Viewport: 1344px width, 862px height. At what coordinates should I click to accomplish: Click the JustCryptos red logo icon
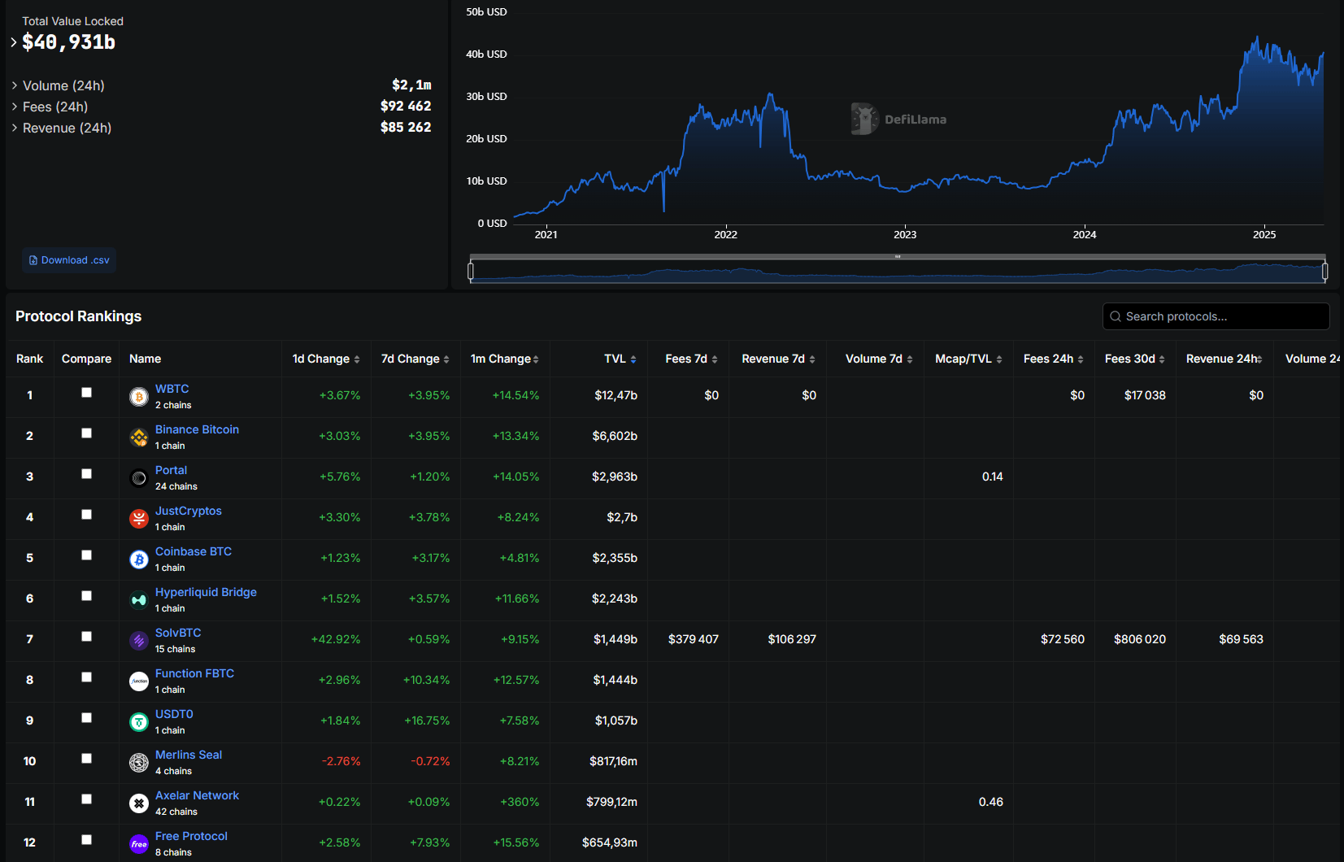(x=139, y=519)
